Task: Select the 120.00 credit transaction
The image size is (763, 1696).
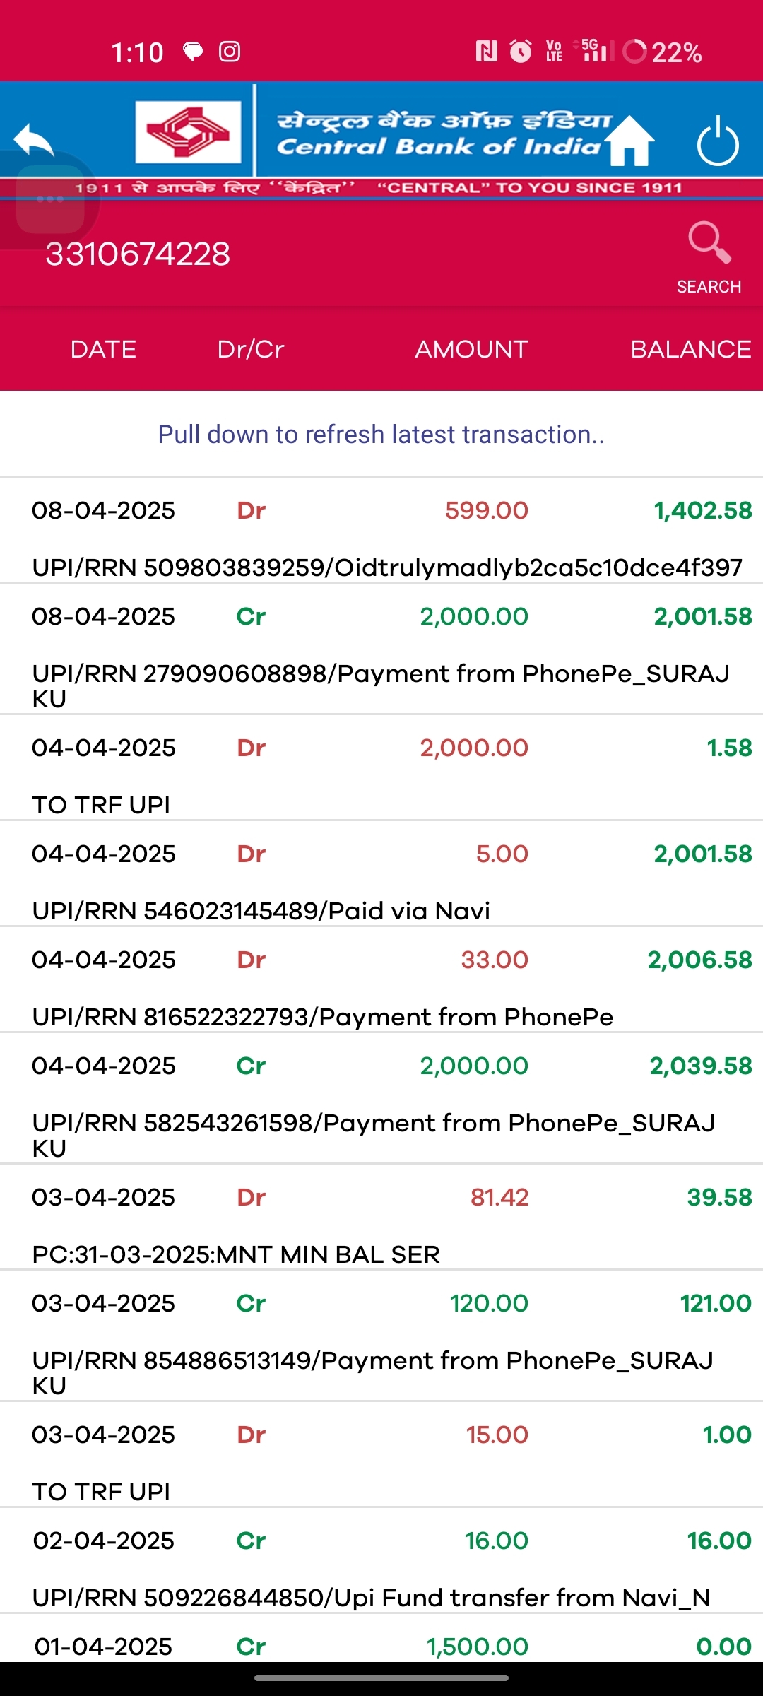Action: point(381,1336)
